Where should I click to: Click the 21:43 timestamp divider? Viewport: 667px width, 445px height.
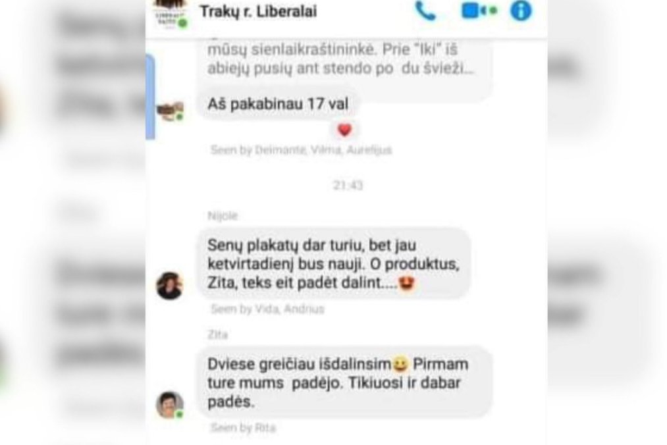(x=348, y=186)
